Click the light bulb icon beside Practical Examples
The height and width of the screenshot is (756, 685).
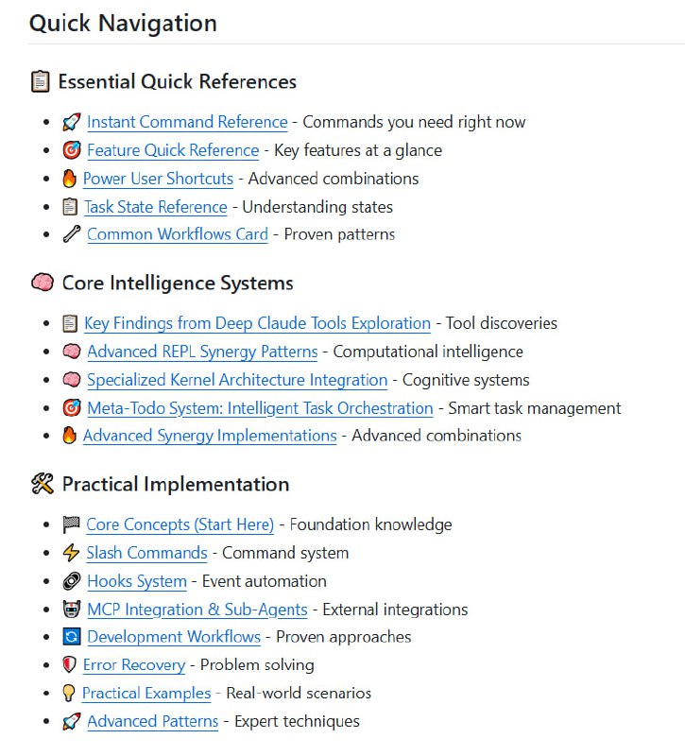pos(69,694)
